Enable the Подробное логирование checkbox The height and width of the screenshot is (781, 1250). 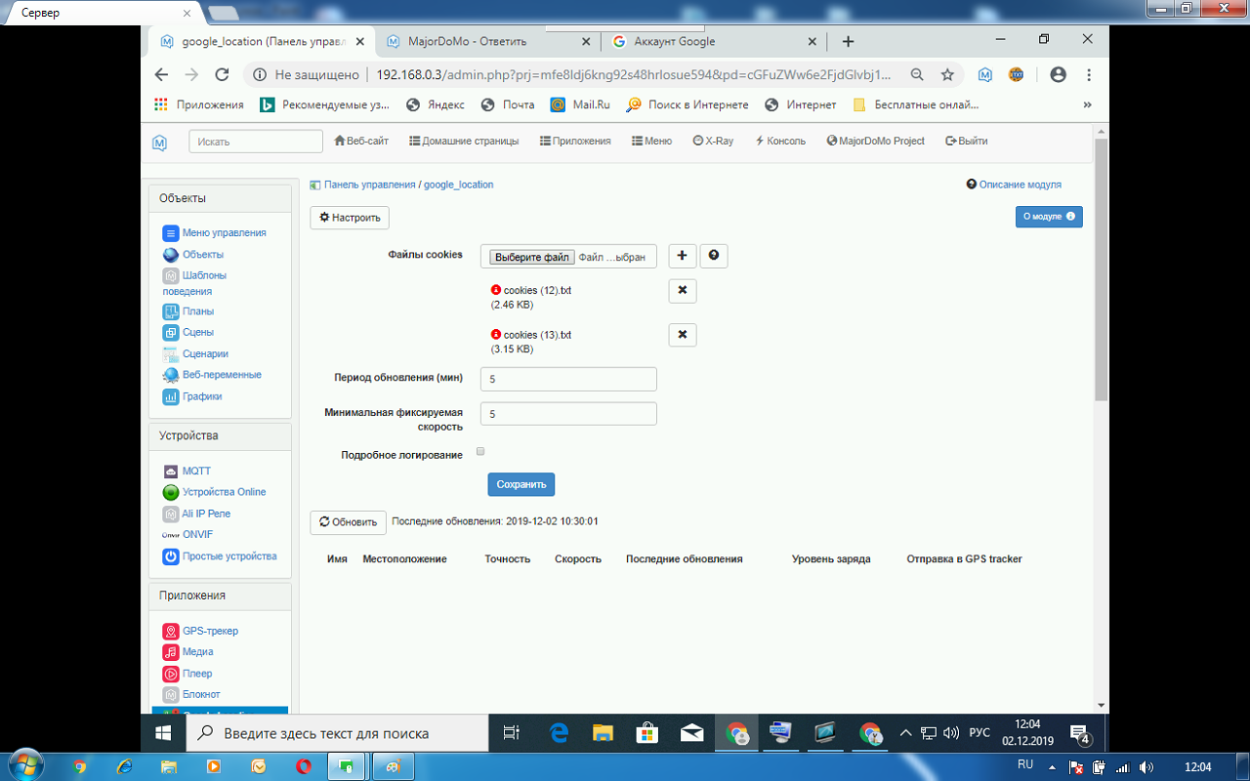480,451
